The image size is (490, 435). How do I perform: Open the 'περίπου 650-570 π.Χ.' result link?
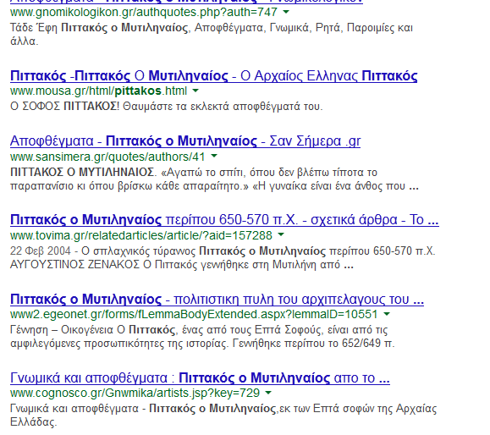point(224,220)
